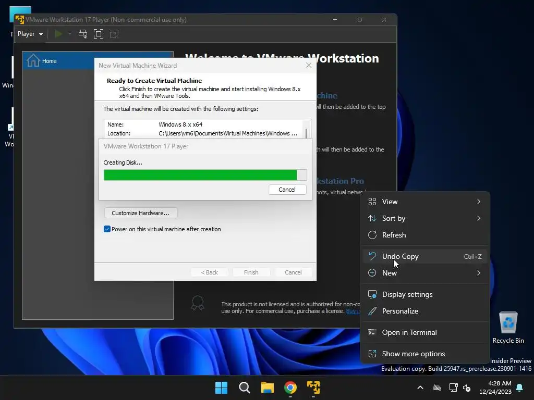Click the OneDrive cloud tray icon
This screenshot has height=400, width=534.
coord(437,387)
